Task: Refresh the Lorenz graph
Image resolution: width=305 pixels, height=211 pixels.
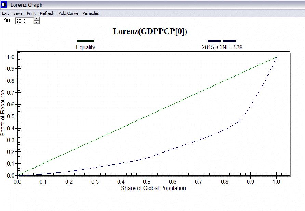Action: (47, 13)
